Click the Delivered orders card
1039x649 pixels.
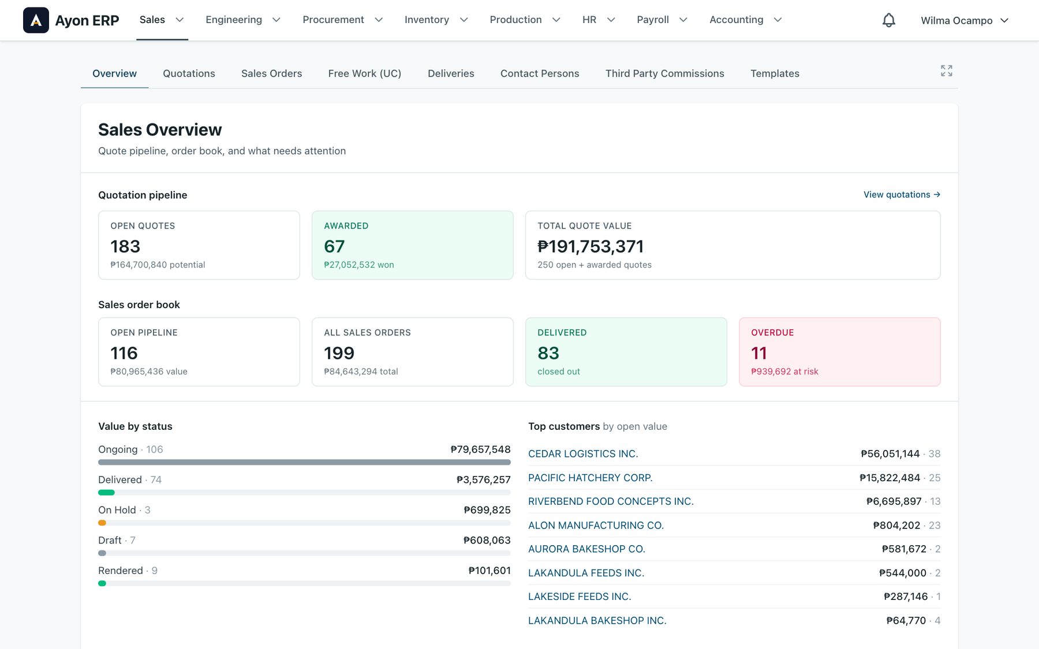[x=626, y=352]
